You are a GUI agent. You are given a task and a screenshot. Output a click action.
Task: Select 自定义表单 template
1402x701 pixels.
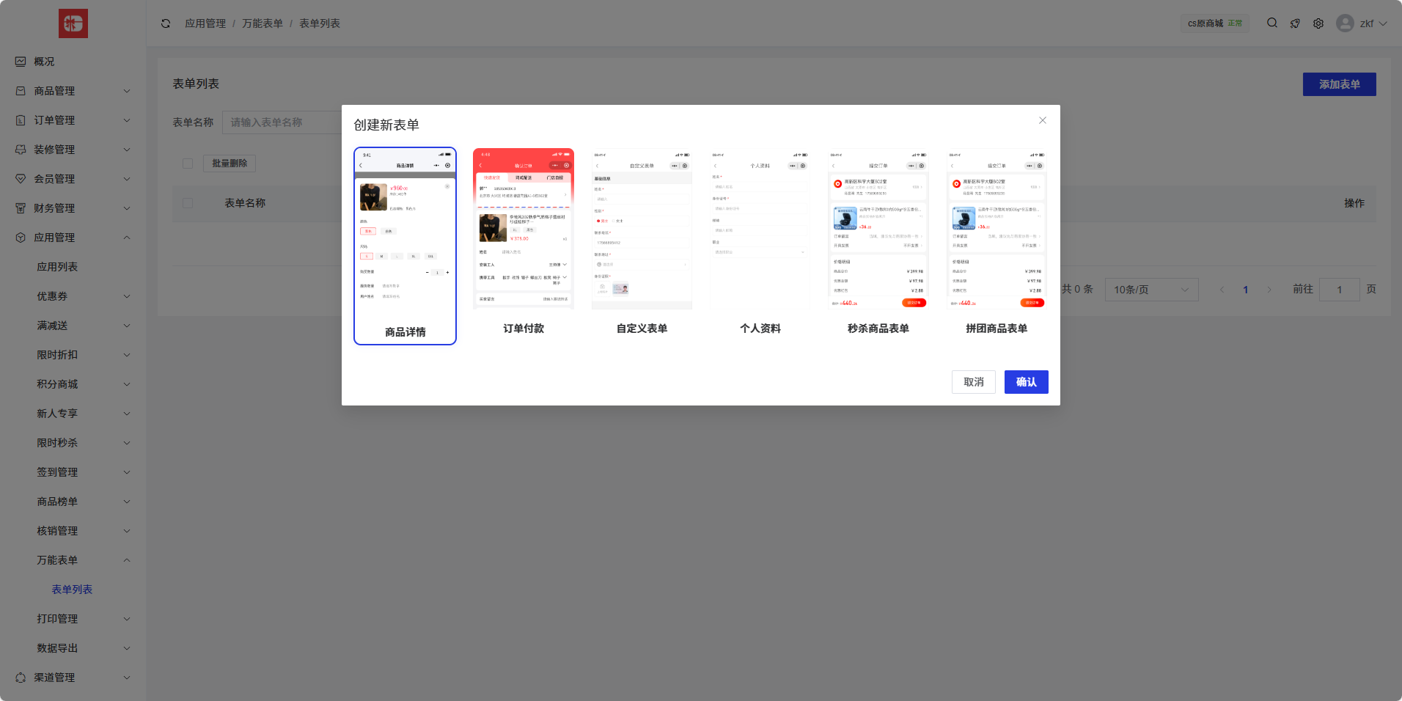(x=642, y=243)
